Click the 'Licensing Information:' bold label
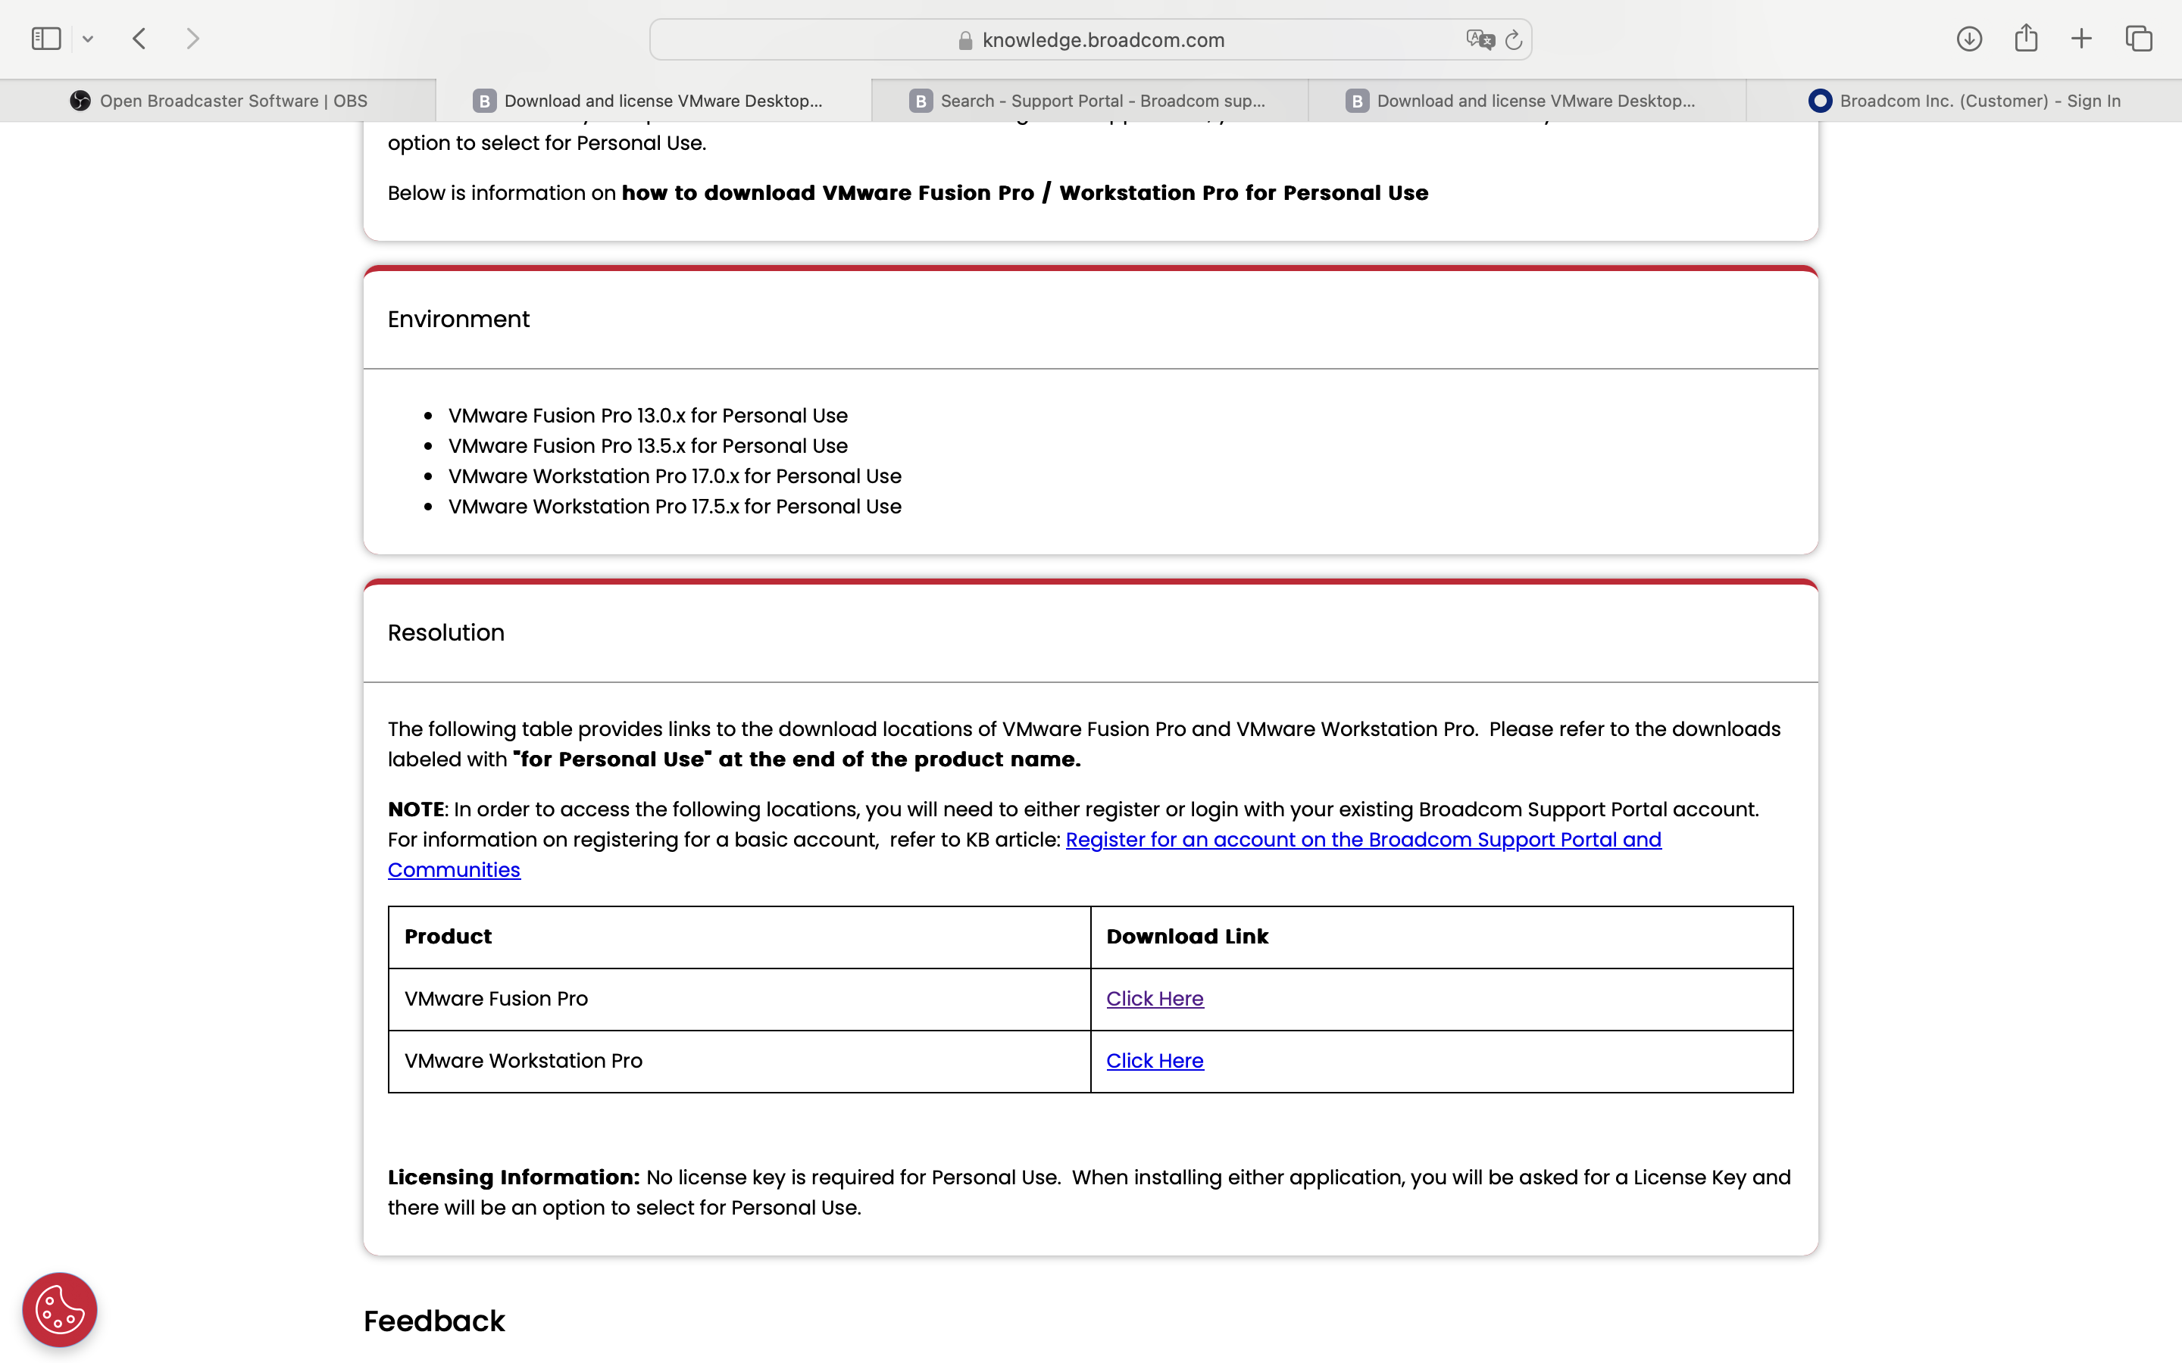 (514, 1177)
